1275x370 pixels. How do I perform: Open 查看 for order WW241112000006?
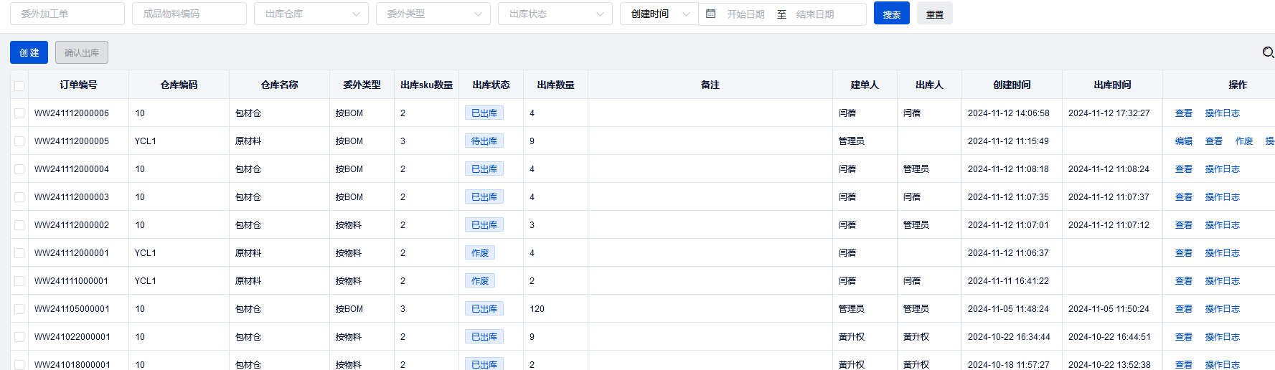(1183, 113)
